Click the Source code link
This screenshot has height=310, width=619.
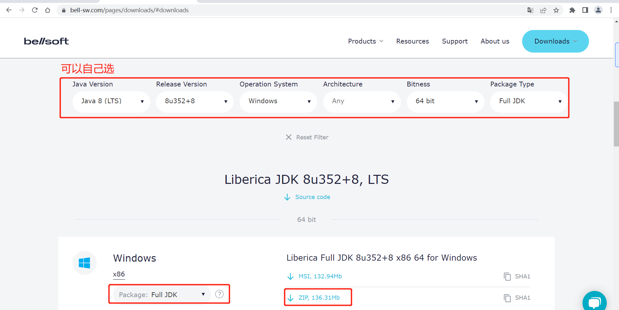coord(313,197)
